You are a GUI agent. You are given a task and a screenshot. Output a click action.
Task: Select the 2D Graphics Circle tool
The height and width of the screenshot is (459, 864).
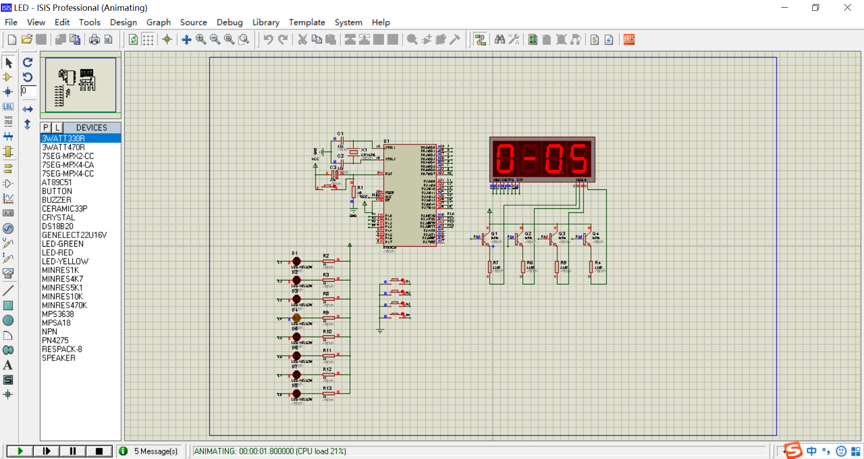click(8, 320)
